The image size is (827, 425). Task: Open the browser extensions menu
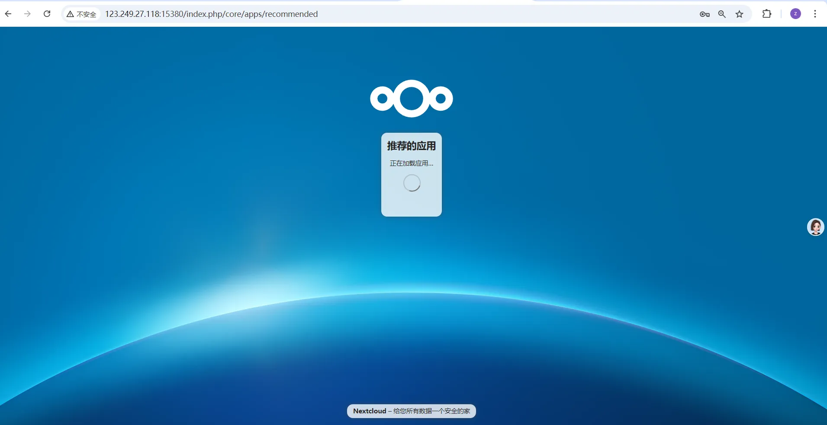pyautogui.click(x=767, y=14)
